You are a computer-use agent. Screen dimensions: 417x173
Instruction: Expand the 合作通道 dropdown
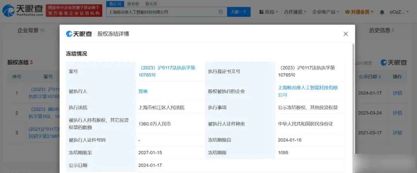296,12
